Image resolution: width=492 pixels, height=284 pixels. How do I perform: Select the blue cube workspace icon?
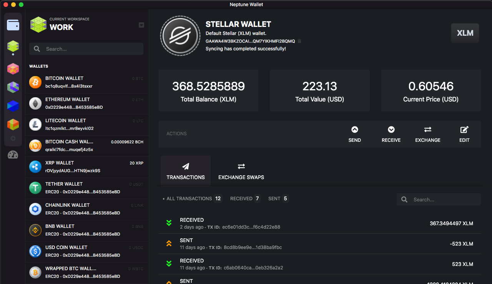13,106
